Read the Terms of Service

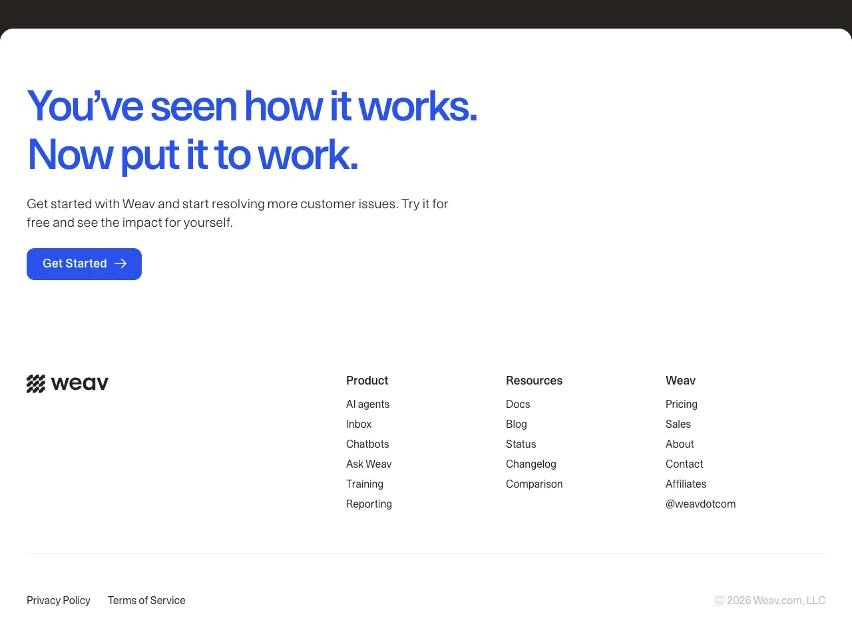(x=146, y=600)
